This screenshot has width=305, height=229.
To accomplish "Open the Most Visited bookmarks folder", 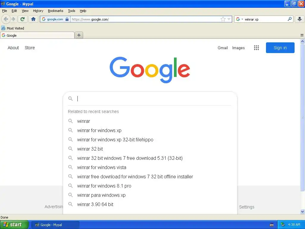I will tap(13, 28).
